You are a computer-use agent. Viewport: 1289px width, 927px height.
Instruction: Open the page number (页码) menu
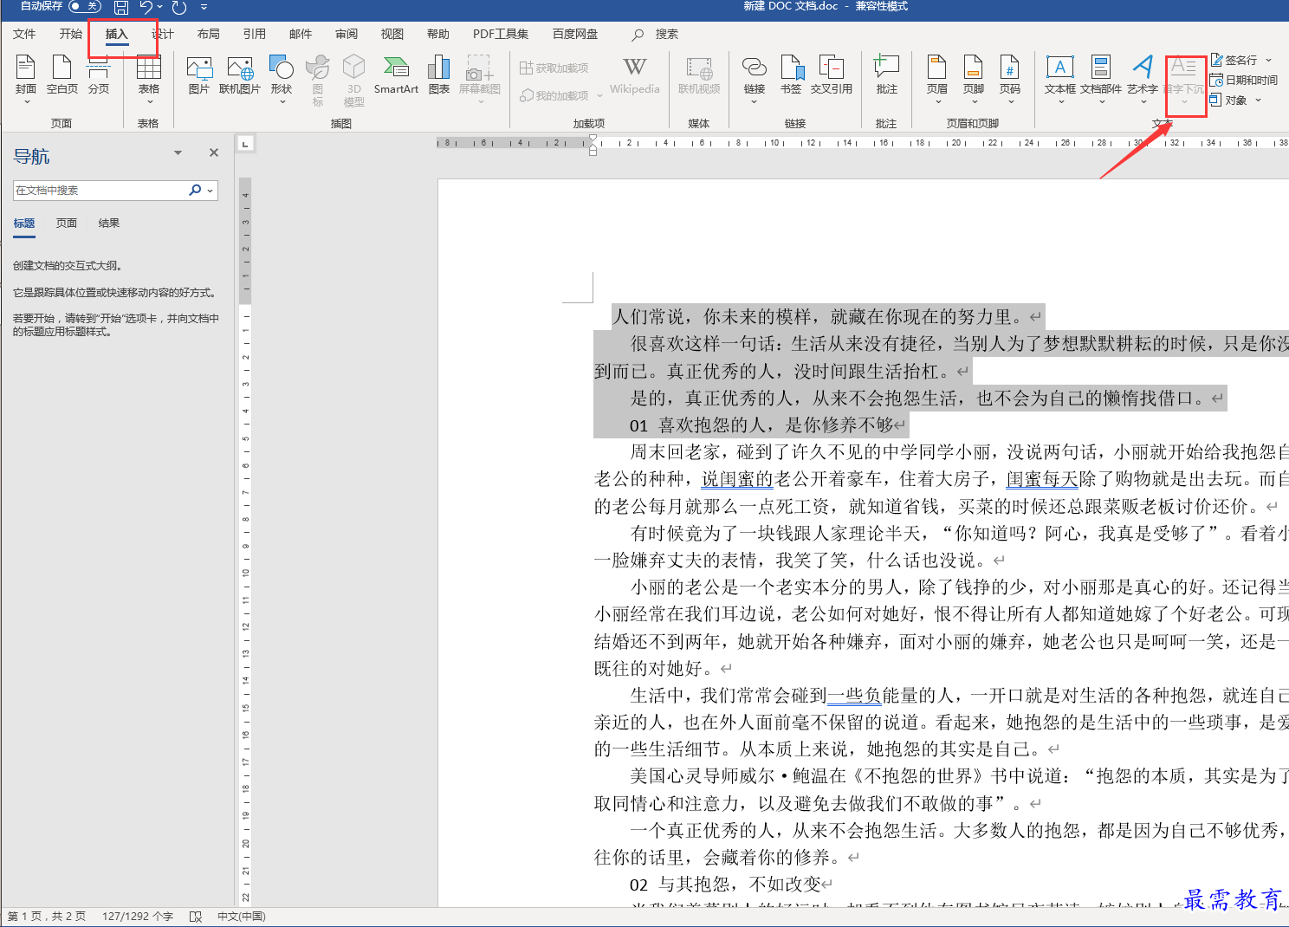coord(1010,78)
